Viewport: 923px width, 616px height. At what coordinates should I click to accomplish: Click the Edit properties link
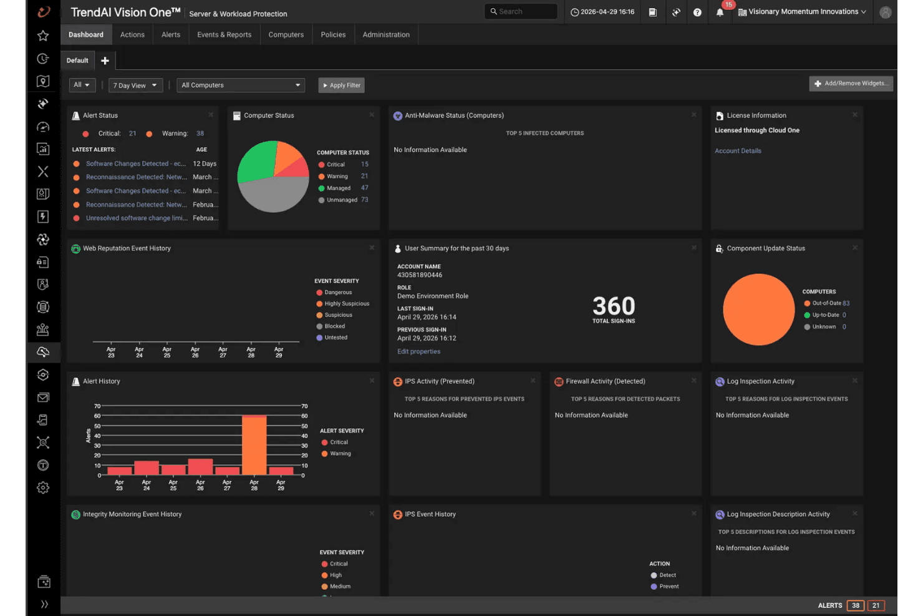418,352
